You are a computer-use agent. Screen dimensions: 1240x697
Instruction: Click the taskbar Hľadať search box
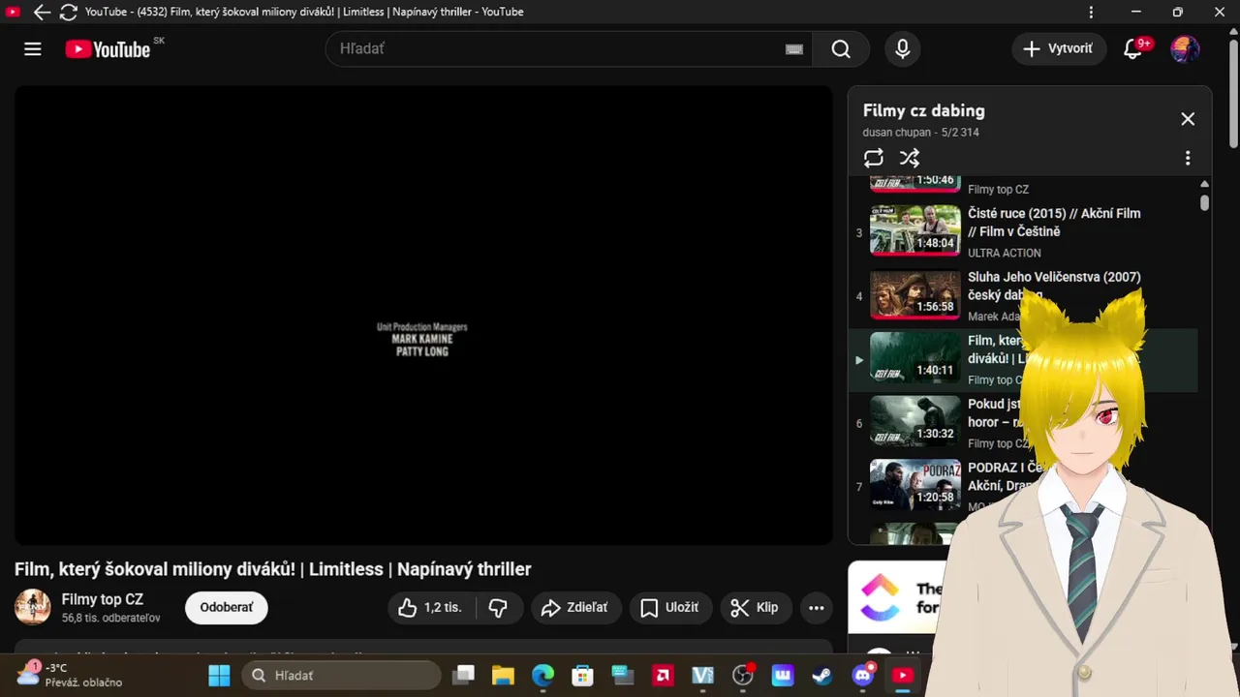pyautogui.click(x=342, y=675)
